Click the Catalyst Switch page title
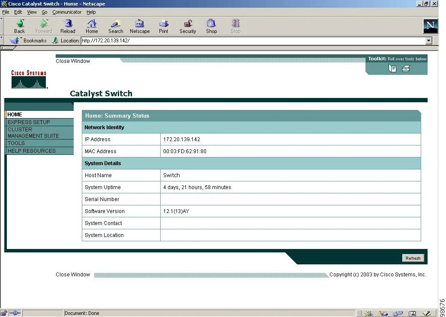The width and height of the screenshot is (446, 317). (101, 93)
